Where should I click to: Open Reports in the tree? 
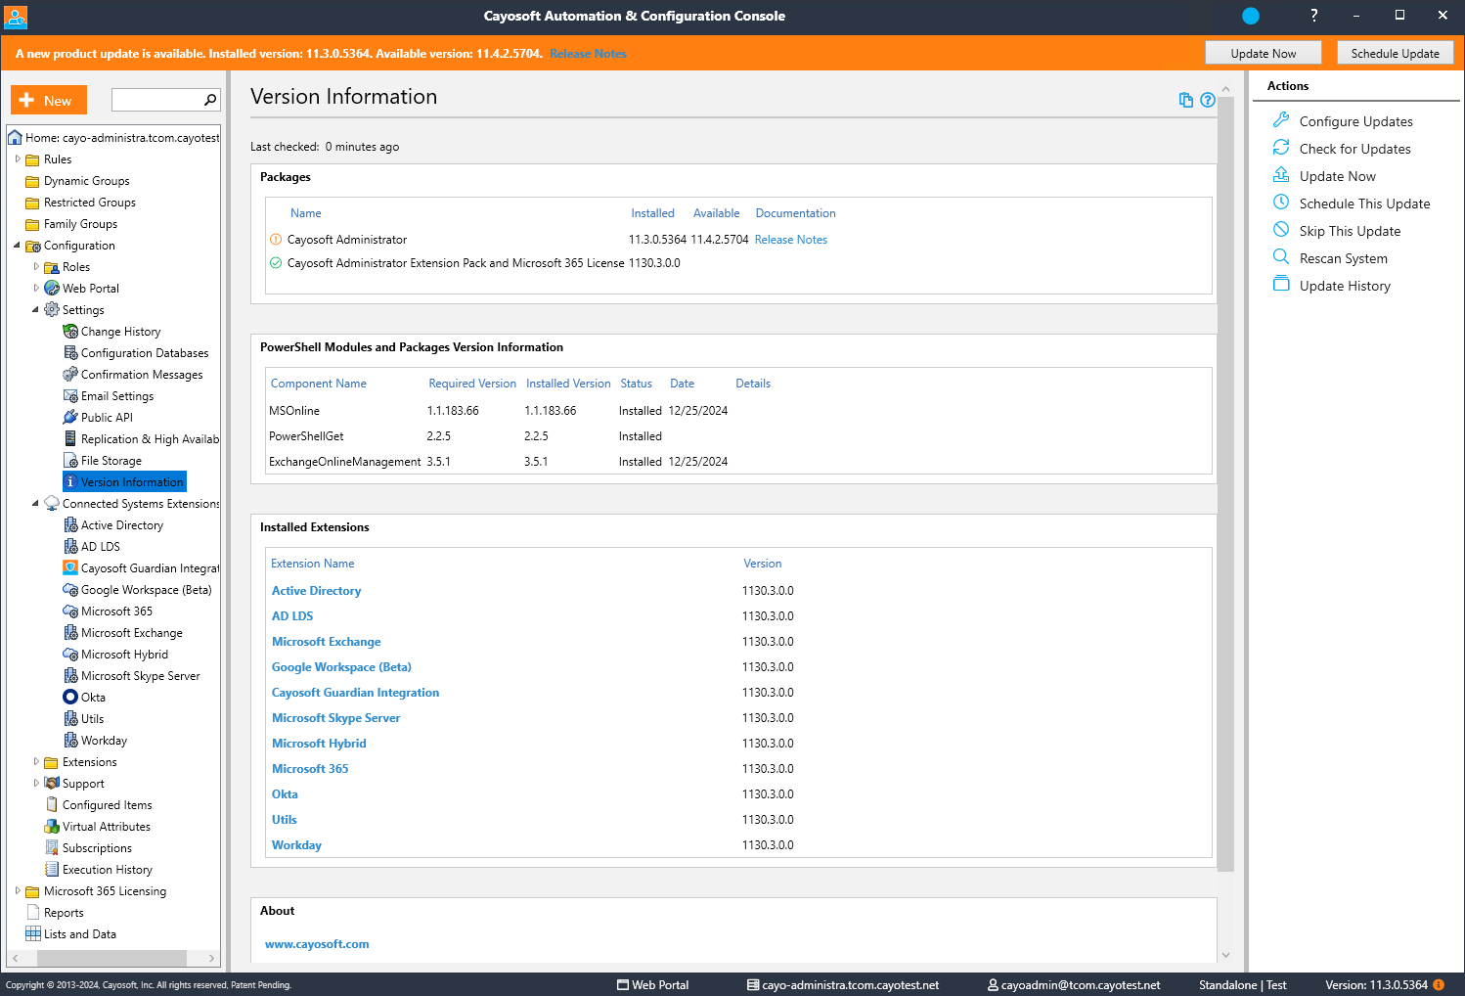tap(64, 913)
